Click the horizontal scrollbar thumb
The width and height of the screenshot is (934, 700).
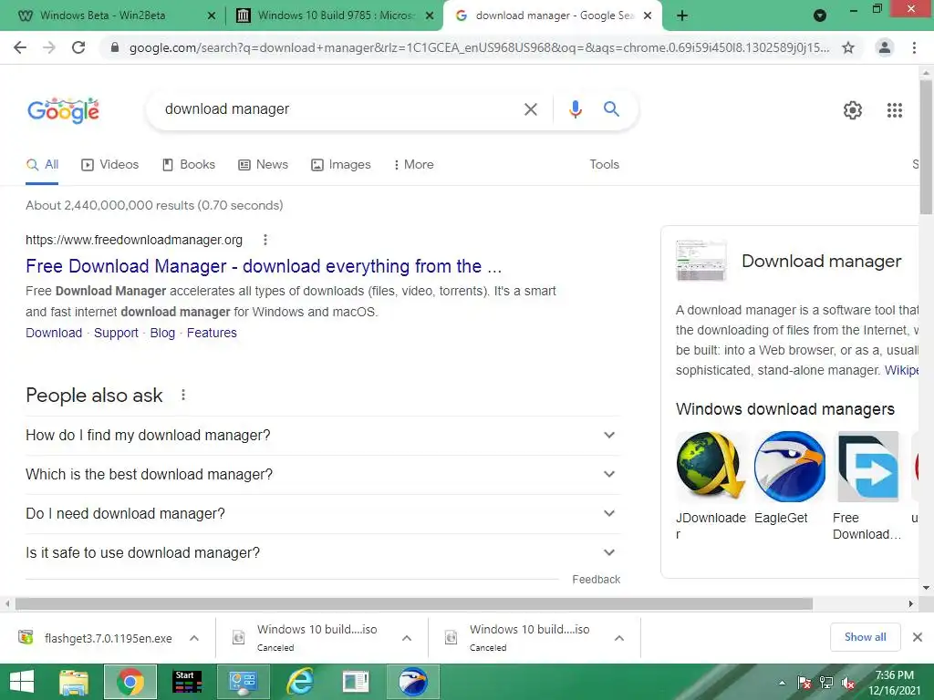click(414, 603)
